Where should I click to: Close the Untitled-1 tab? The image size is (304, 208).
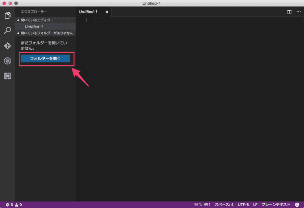pos(107,12)
